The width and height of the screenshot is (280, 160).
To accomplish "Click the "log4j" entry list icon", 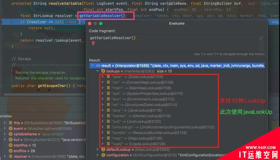I will click(x=108, y=144).
